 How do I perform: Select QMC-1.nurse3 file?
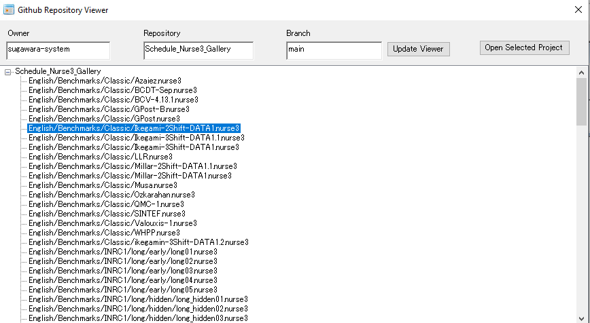click(x=106, y=204)
